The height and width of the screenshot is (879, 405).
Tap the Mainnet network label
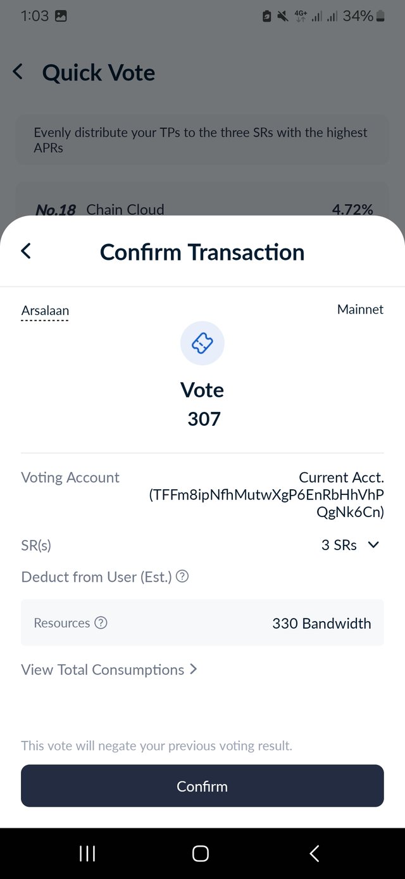click(x=360, y=309)
